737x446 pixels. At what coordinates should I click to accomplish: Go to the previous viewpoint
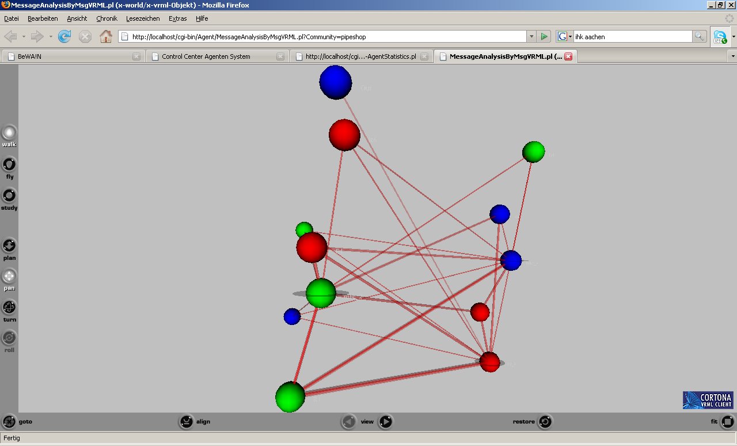click(x=348, y=422)
